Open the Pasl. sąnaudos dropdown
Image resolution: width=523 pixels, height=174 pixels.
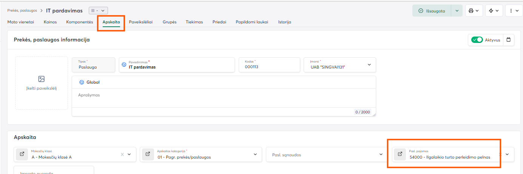click(327, 154)
